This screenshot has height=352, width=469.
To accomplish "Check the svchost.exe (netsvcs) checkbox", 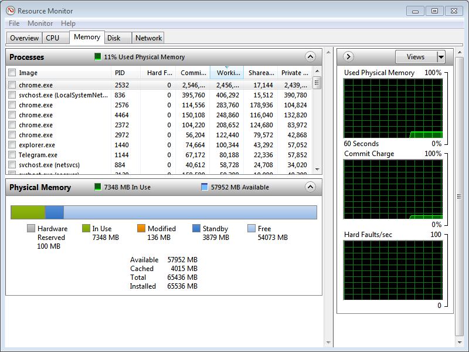I will click(12, 165).
